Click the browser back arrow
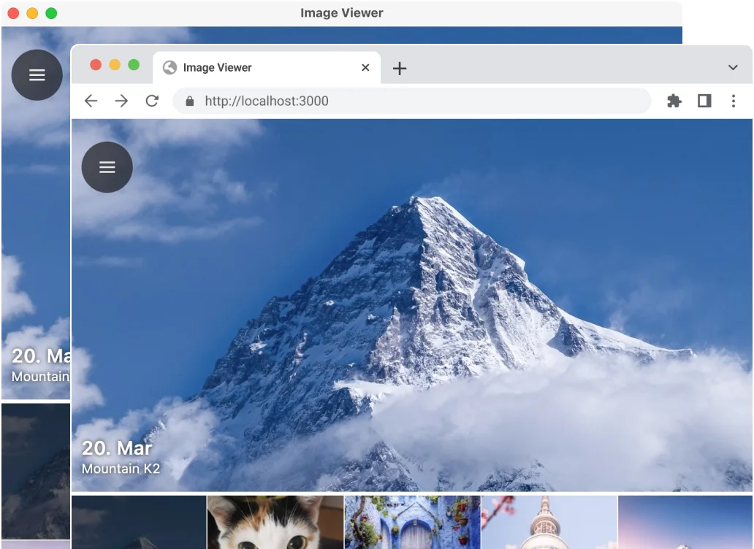754x549 pixels. tap(91, 101)
